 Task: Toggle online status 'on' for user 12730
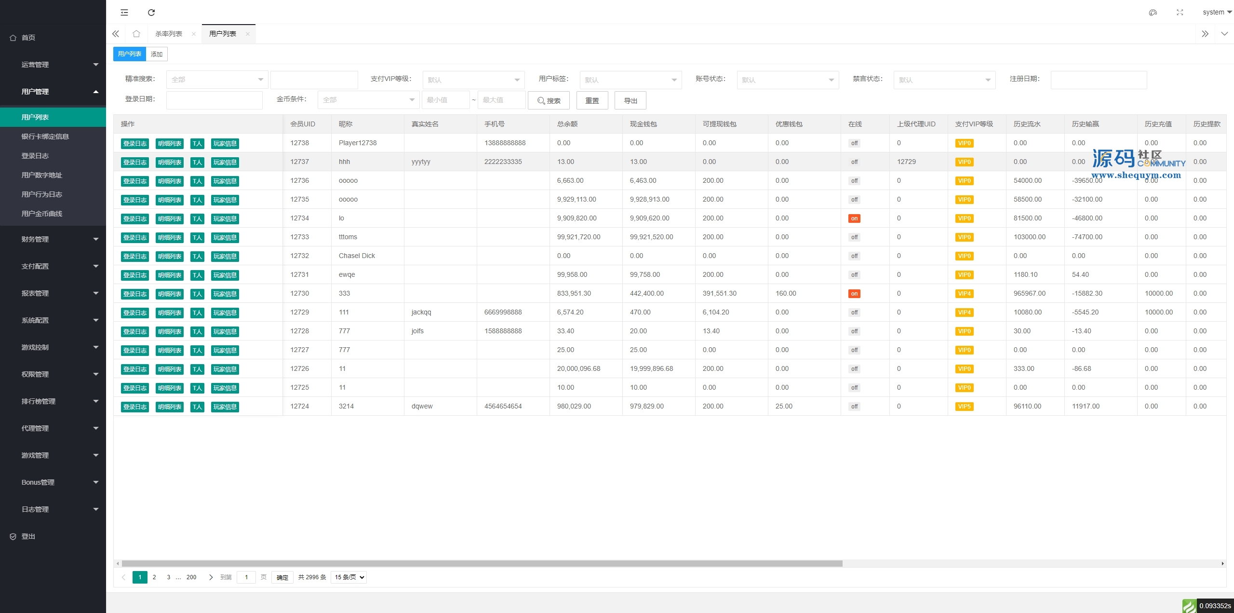pos(854,294)
